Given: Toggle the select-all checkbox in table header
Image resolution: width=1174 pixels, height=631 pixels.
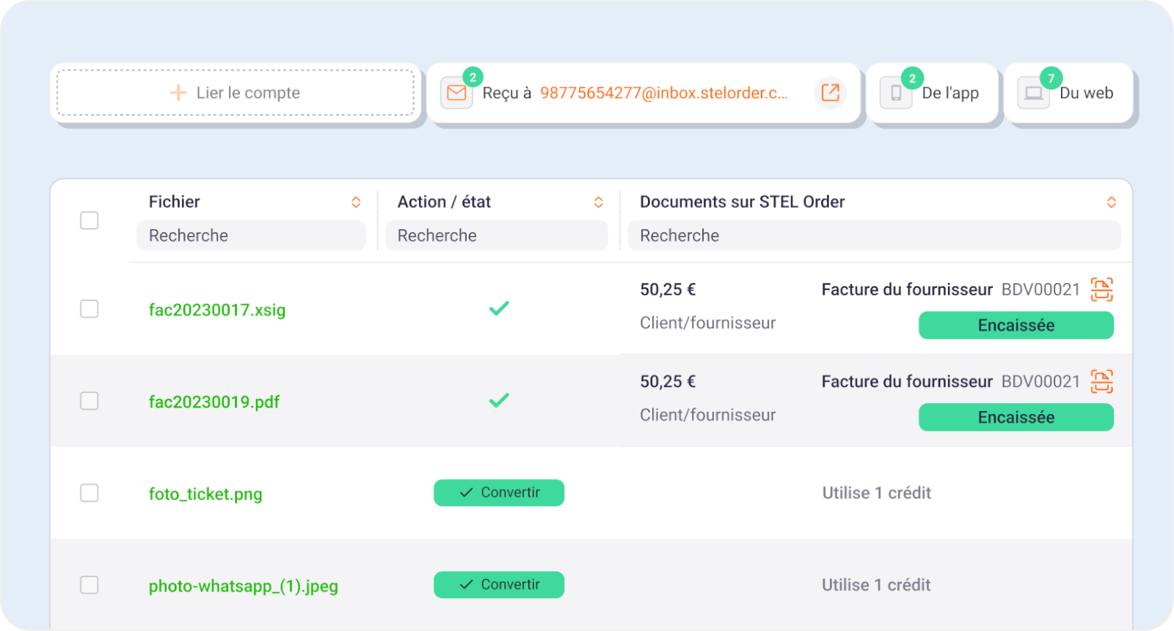Looking at the screenshot, I should point(90,221).
